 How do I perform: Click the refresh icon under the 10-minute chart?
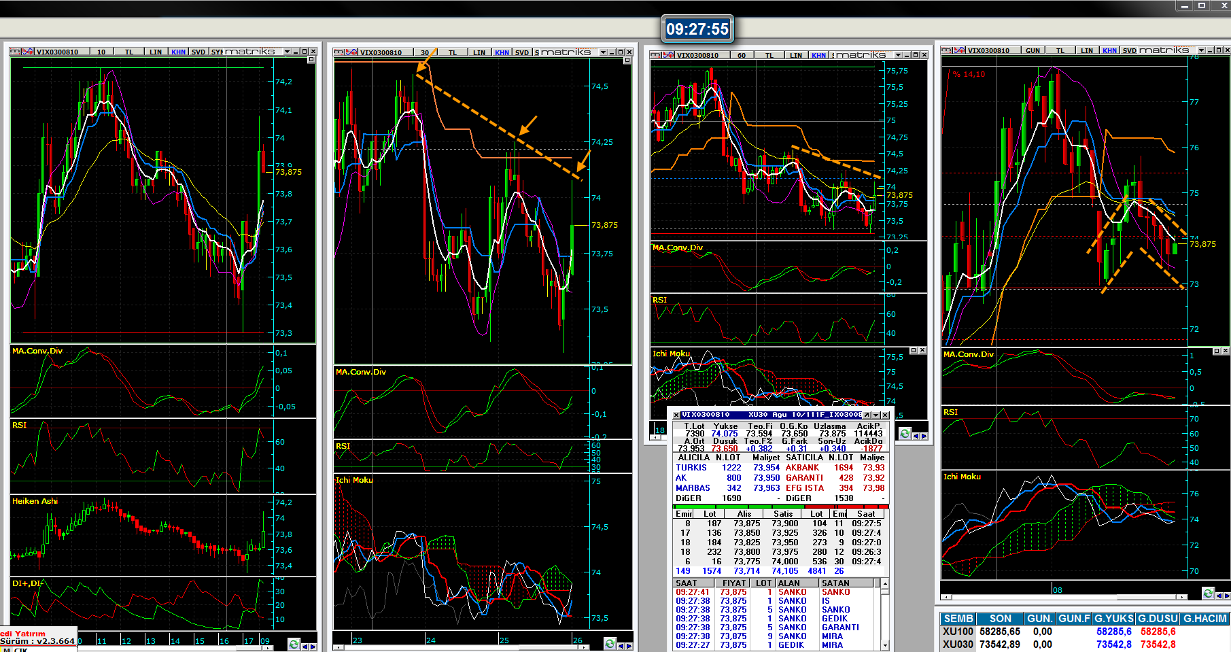[x=294, y=644]
